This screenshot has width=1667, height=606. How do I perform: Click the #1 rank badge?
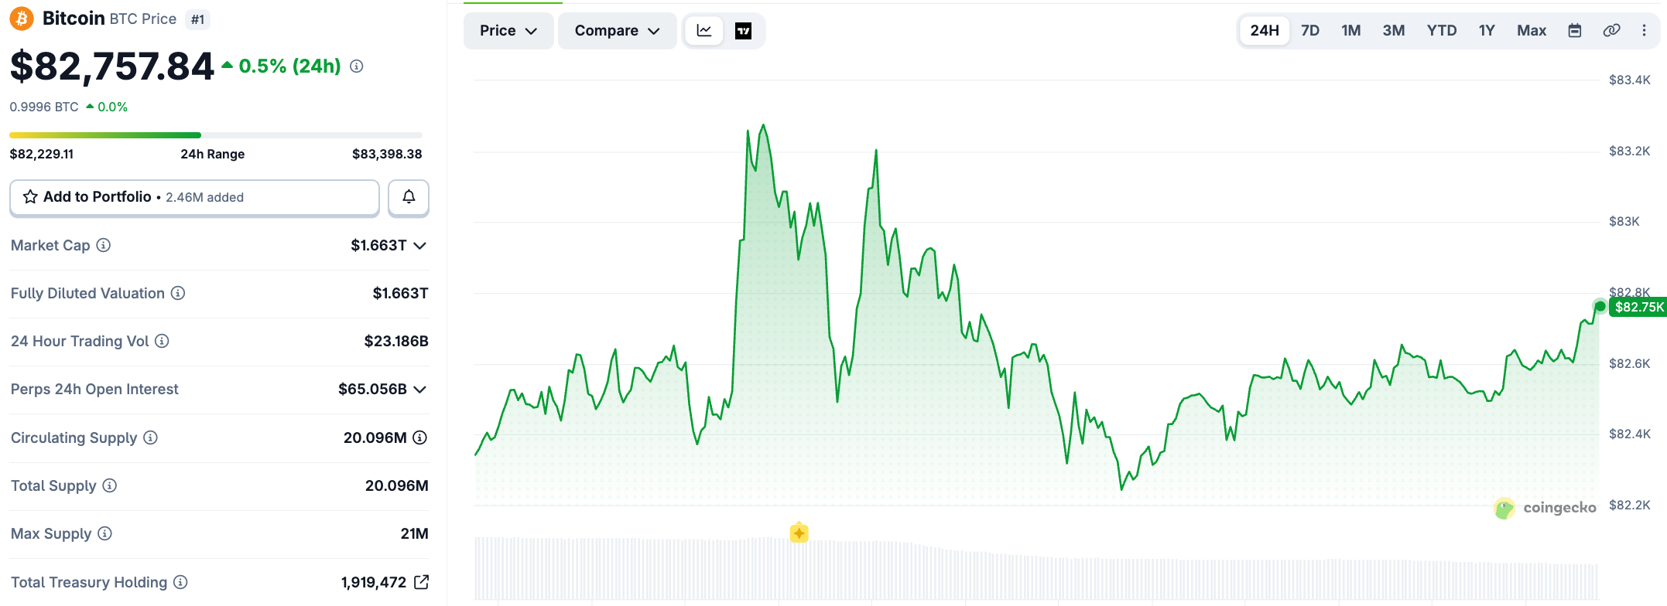pos(197,19)
